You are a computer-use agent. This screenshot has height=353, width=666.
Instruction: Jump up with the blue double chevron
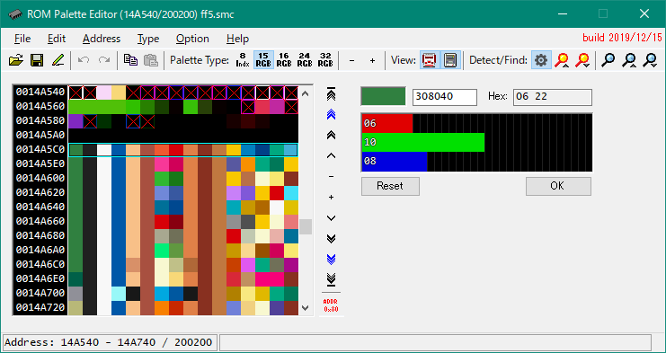point(332,114)
